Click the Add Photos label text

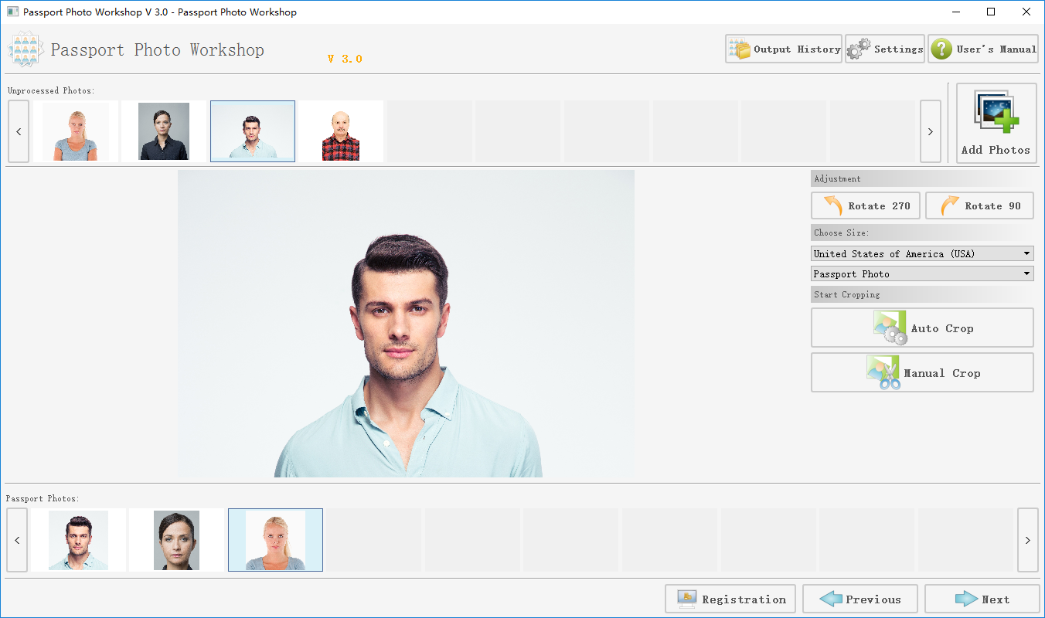coord(996,150)
